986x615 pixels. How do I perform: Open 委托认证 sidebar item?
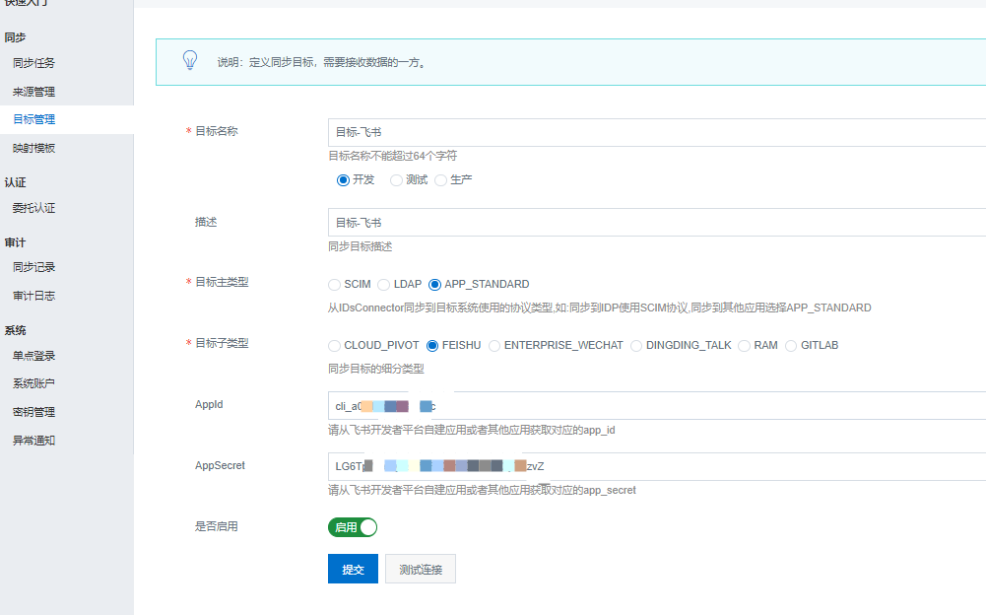pyautogui.click(x=34, y=208)
